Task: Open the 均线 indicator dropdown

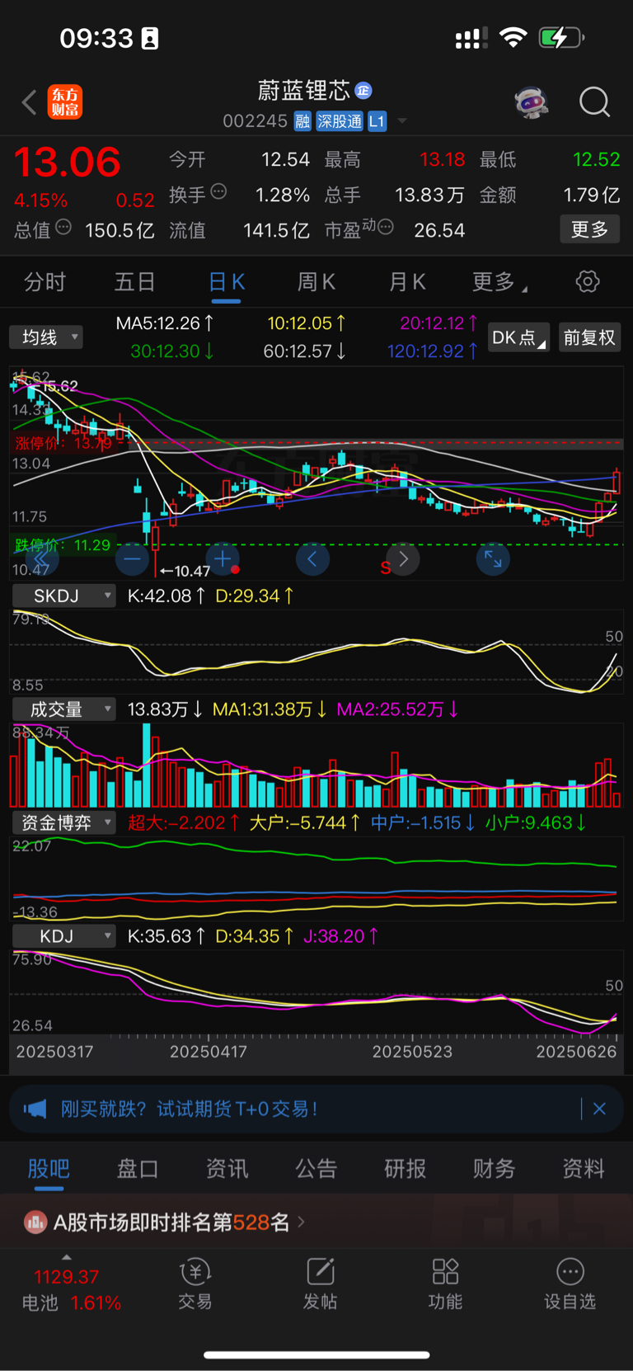Action: tap(46, 337)
